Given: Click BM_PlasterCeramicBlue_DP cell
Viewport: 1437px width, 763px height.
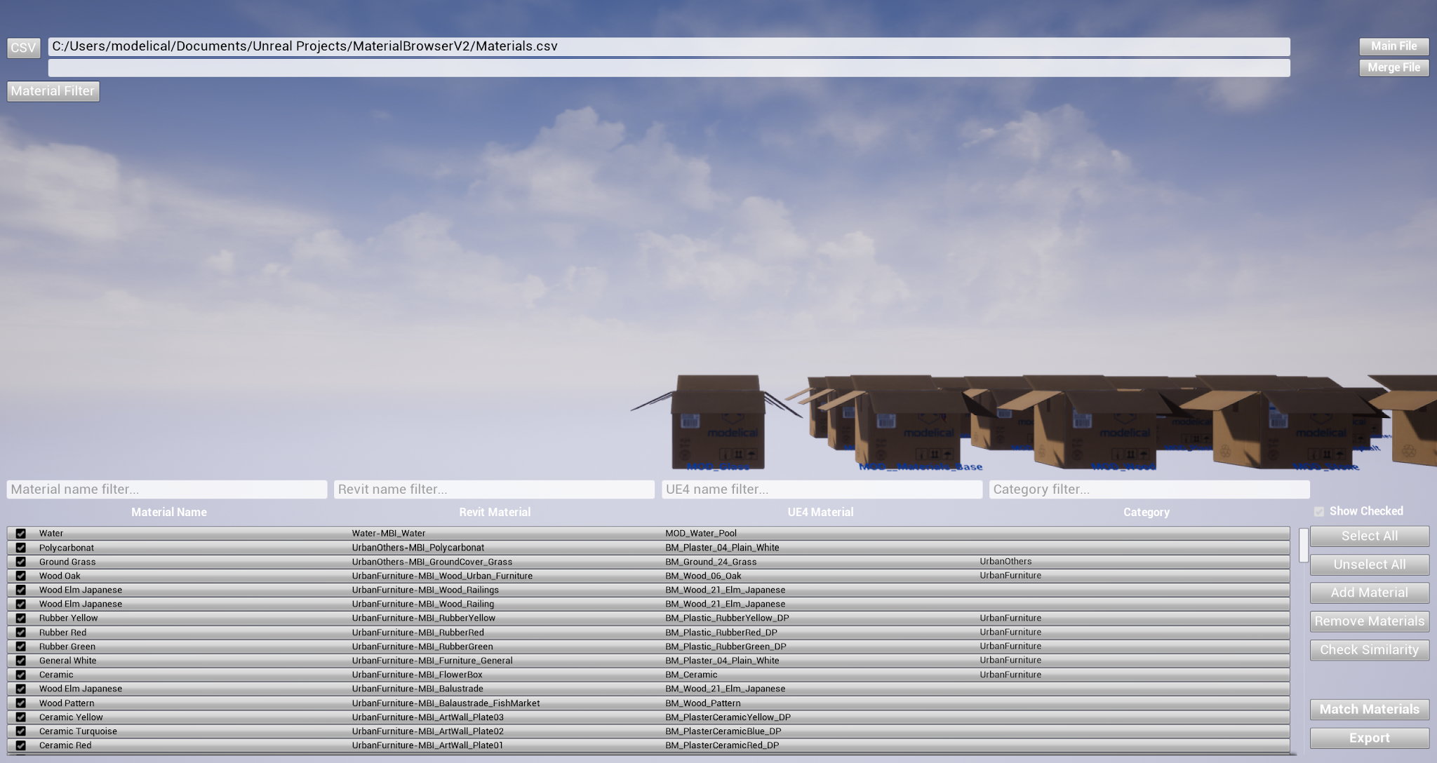Looking at the screenshot, I should 723,731.
